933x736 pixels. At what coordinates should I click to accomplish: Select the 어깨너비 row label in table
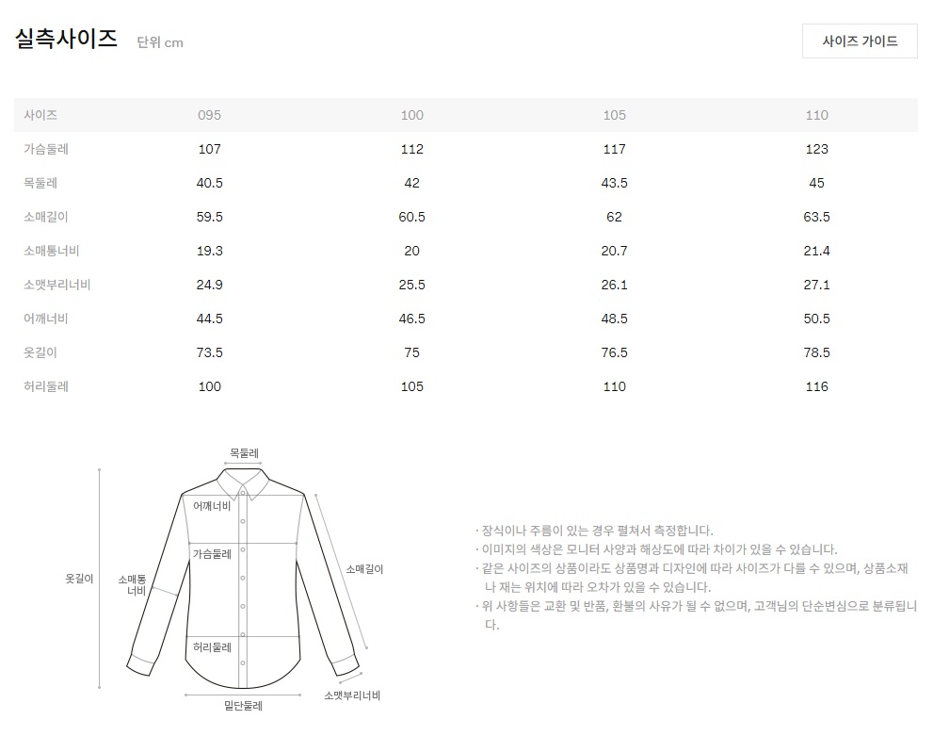point(46,319)
